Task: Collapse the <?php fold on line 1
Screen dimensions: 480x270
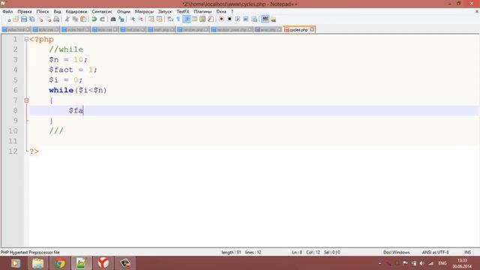Action: point(26,39)
